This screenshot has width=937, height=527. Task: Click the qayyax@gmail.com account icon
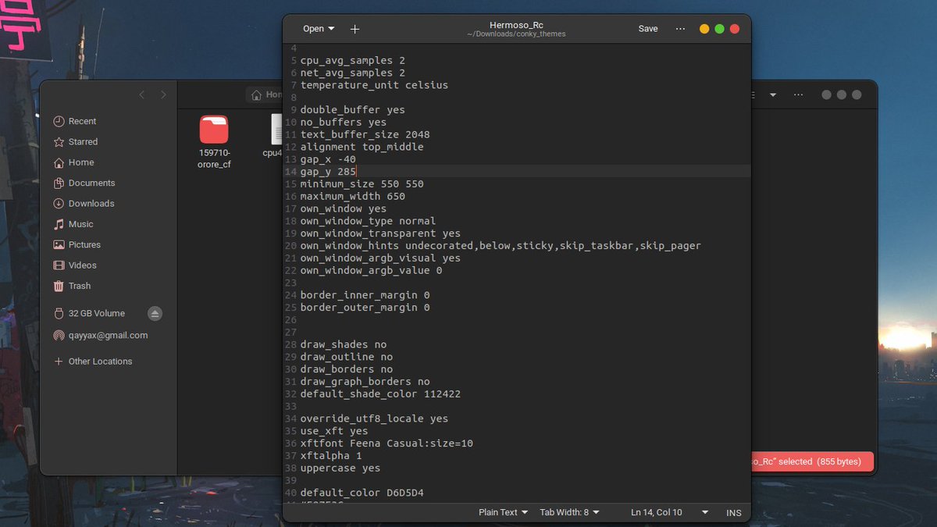click(x=59, y=336)
